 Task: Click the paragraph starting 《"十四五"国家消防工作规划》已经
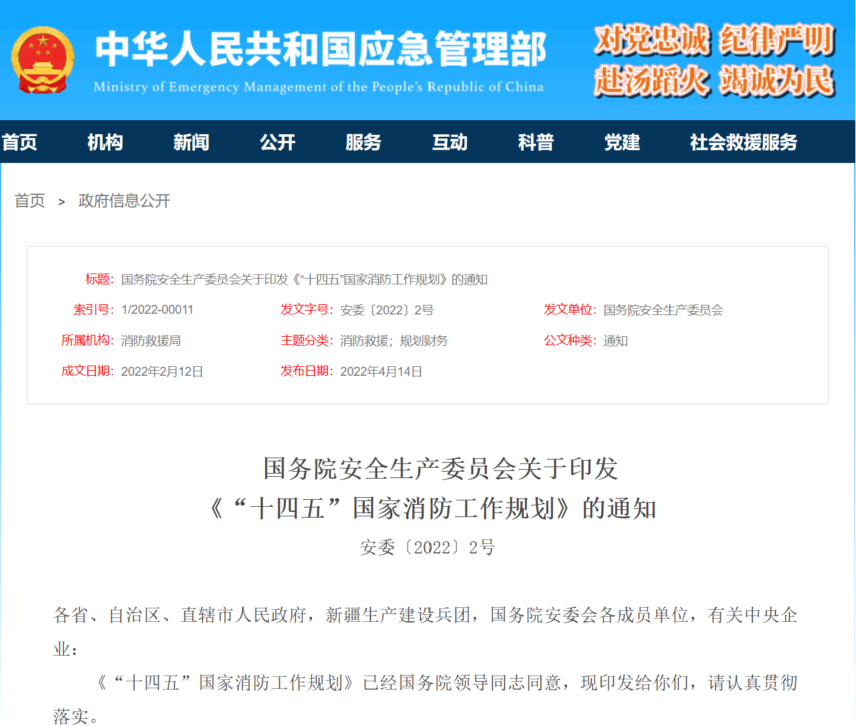[425, 699]
